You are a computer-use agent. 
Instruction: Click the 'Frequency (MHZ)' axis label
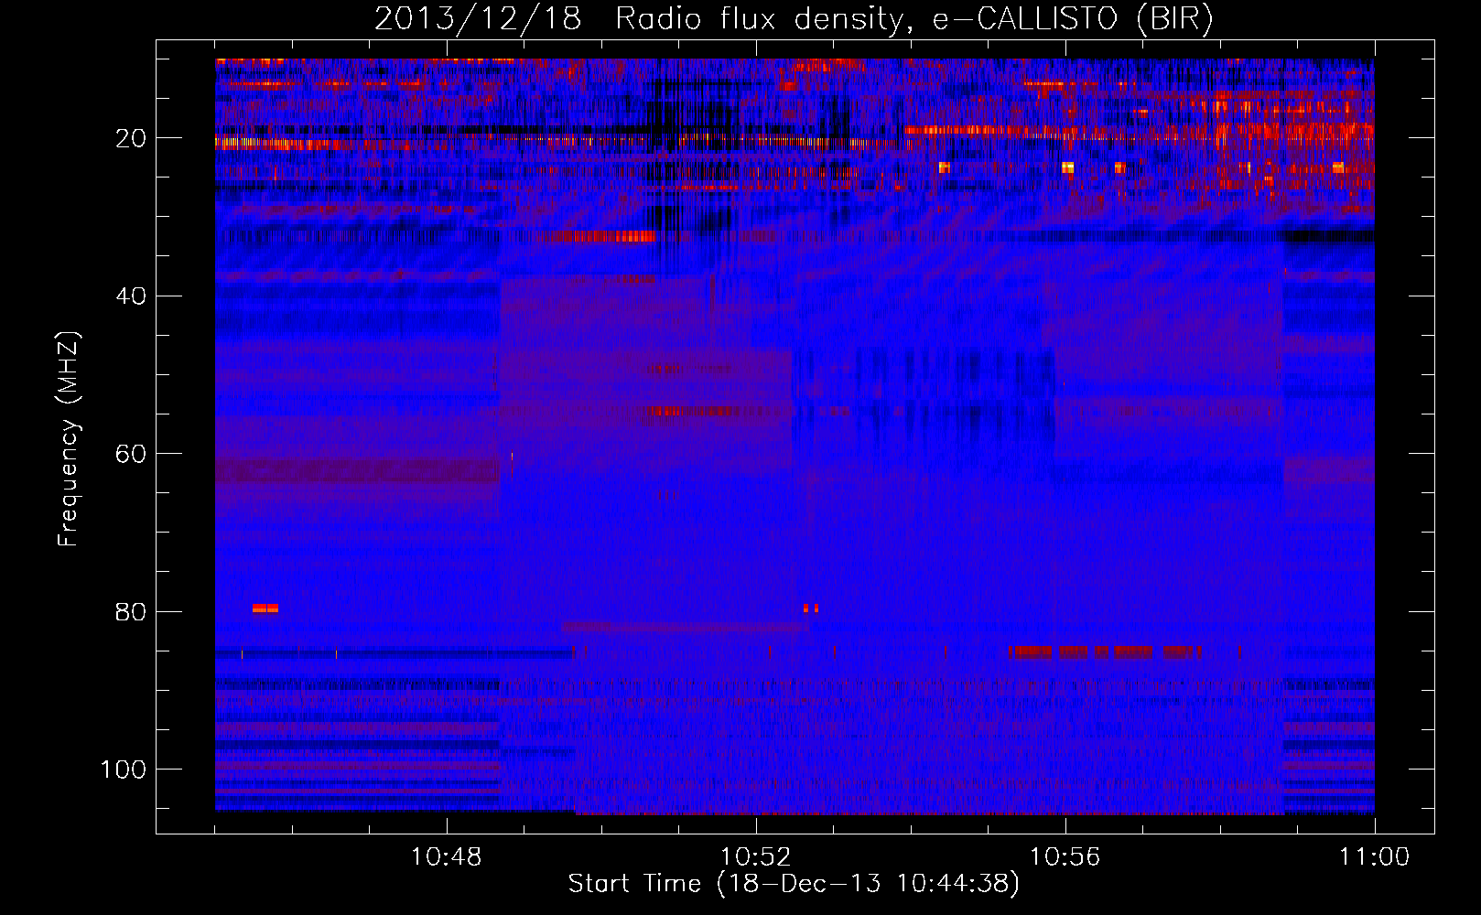[69, 439]
